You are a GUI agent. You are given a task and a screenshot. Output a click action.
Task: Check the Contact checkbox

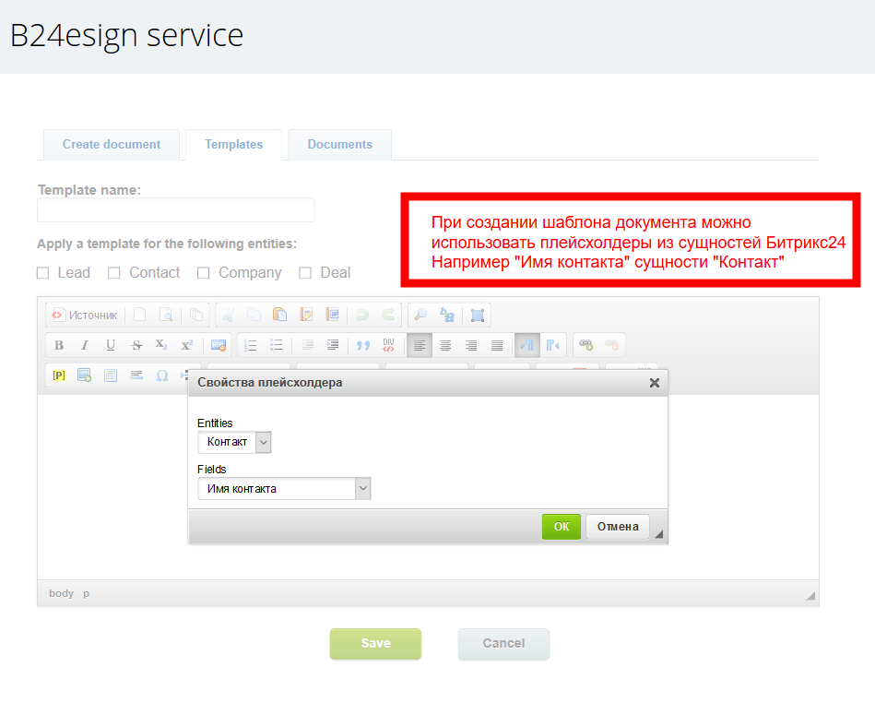pos(113,273)
